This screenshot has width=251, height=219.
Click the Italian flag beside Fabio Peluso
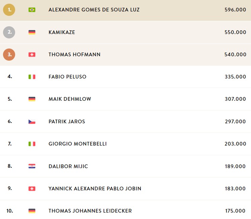pyautogui.click(x=32, y=77)
